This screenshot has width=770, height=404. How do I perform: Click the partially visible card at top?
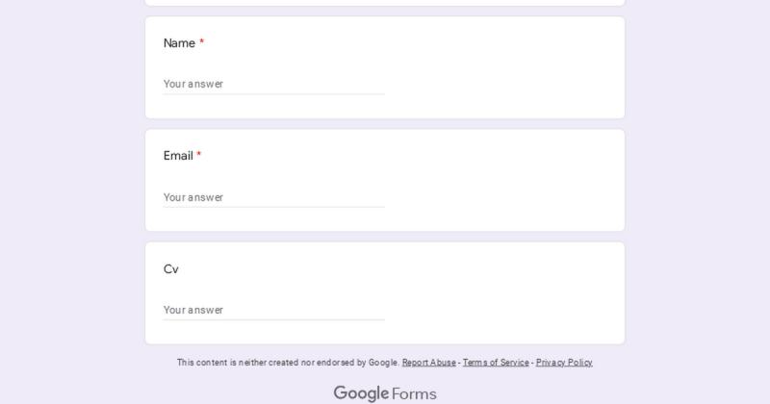385,3
